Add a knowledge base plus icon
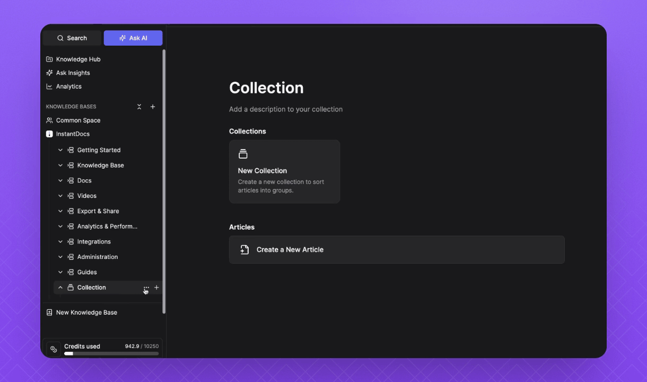647x382 pixels. [x=153, y=107]
